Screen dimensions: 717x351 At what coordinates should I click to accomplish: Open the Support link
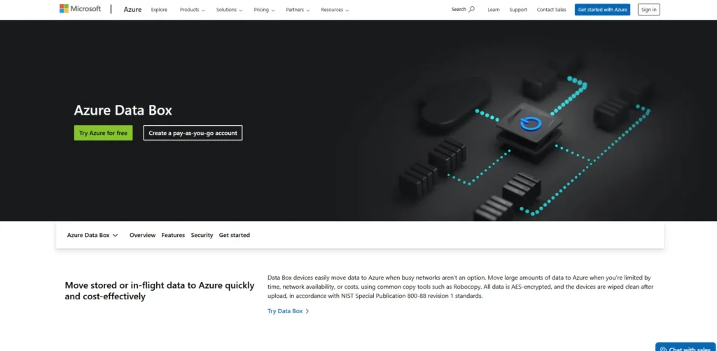pos(518,10)
